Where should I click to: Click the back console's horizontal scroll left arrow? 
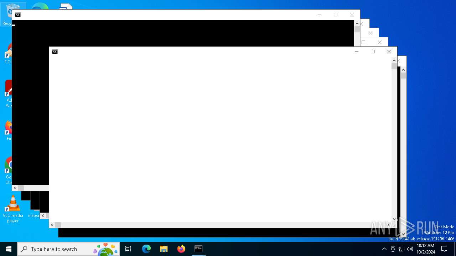pyautogui.click(x=15, y=188)
